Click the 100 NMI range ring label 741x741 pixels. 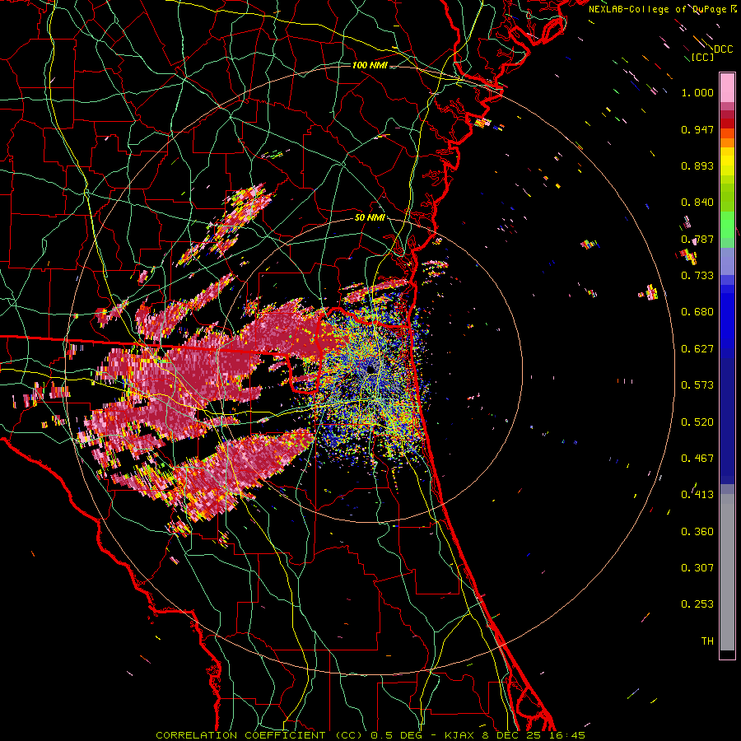[x=370, y=65]
